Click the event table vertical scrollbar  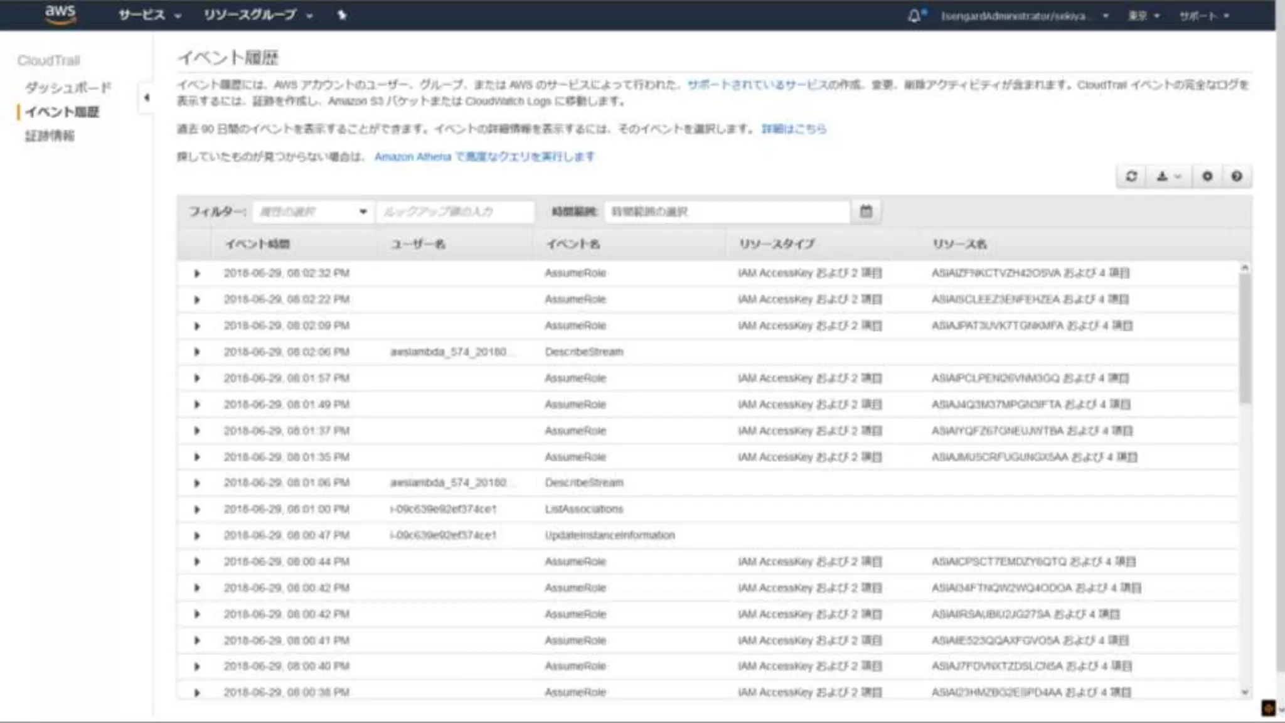pos(1245,339)
